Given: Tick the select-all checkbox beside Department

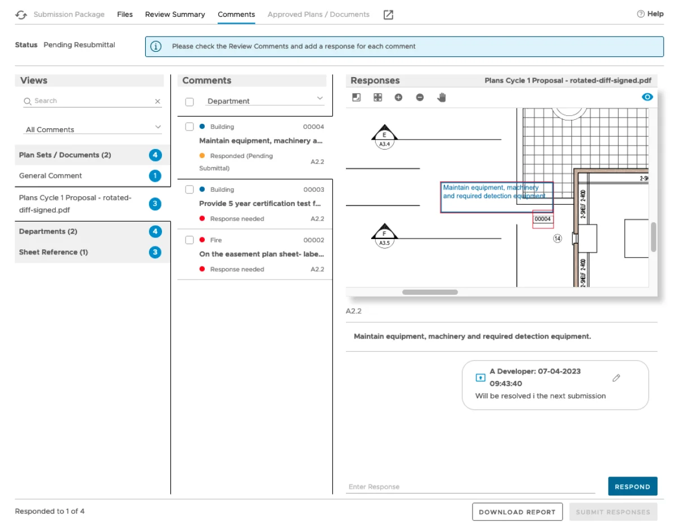Looking at the screenshot, I should 190,102.
